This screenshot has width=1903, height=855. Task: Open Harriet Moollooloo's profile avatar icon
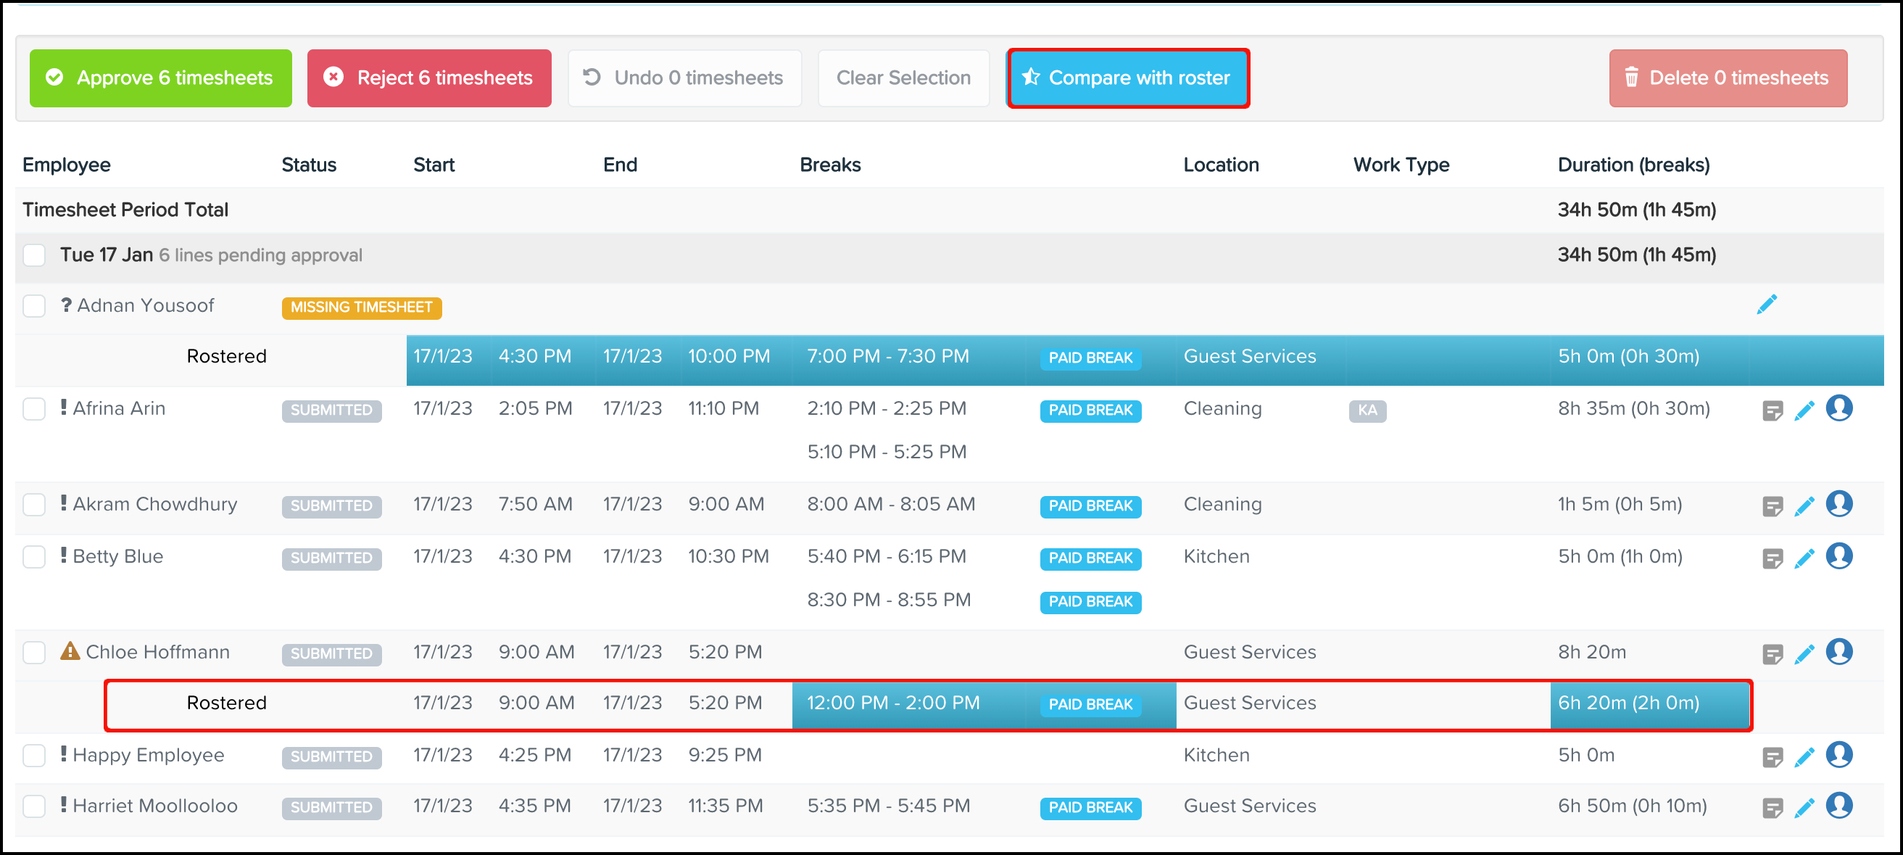click(x=1838, y=806)
